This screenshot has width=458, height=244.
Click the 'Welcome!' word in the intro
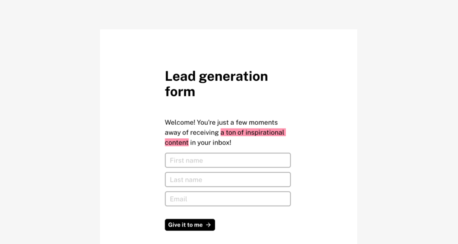180,122
